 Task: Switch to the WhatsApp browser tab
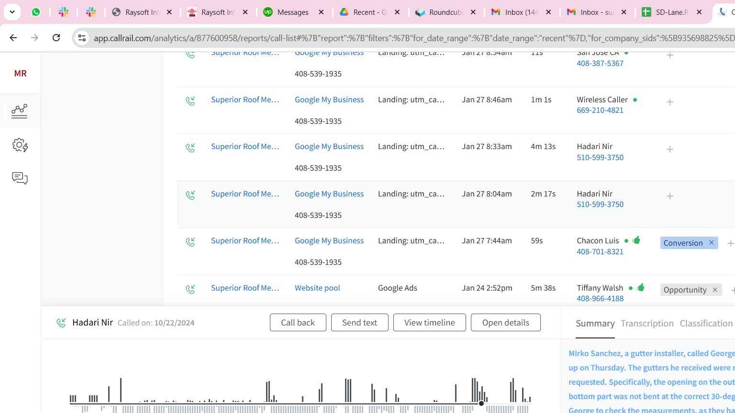point(36,12)
